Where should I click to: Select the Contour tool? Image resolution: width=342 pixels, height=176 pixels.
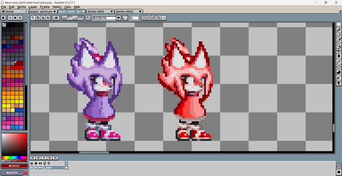click(339, 72)
